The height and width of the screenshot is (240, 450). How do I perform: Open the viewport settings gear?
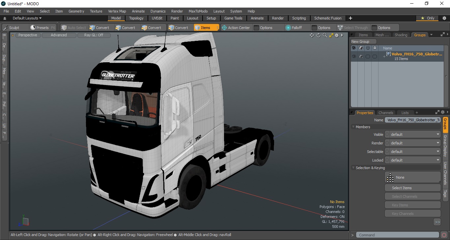[337, 35]
